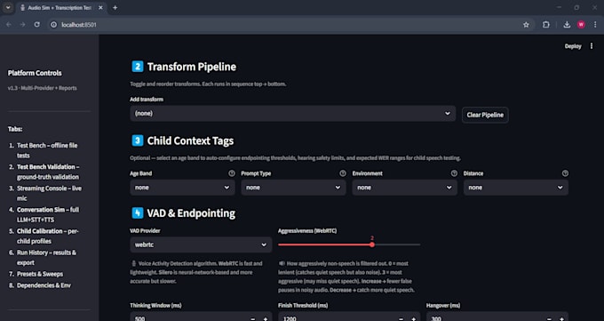Click 'Conversation Sim – full LLM+STT+TTS' sidebar item
604x321 pixels.
point(48,214)
